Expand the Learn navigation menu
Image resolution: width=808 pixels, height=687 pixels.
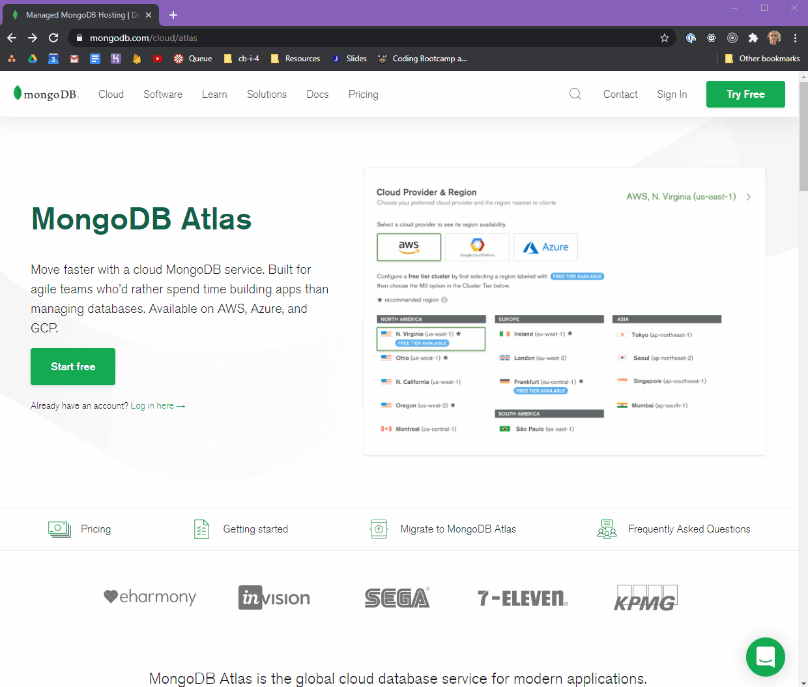[x=214, y=94]
